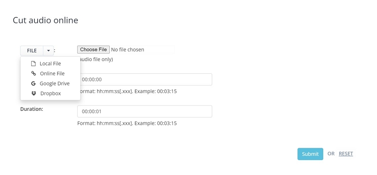Click the Local File document icon
This screenshot has width=377, height=175.
[33, 64]
